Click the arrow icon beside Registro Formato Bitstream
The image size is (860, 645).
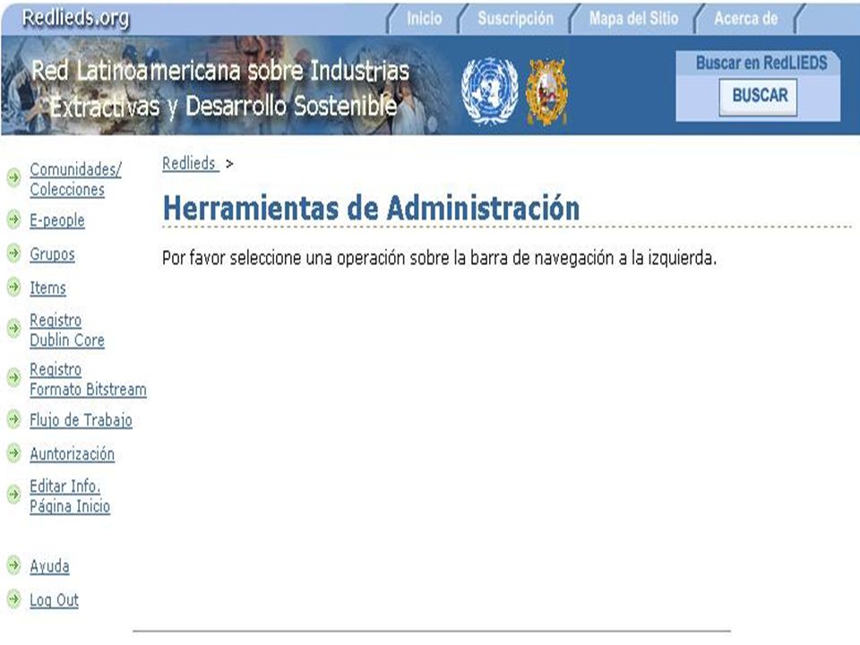13,378
